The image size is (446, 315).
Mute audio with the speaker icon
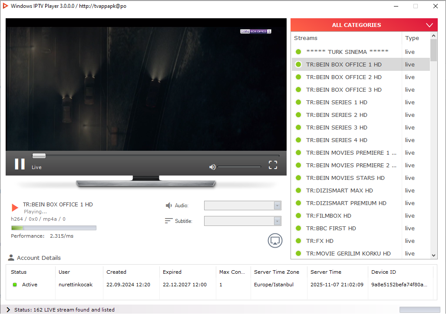pyautogui.click(x=212, y=167)
